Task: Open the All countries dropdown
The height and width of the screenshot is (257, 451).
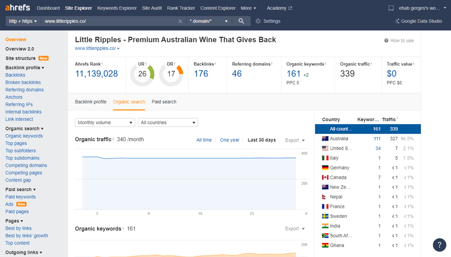Action: click(x=168, y=122)
